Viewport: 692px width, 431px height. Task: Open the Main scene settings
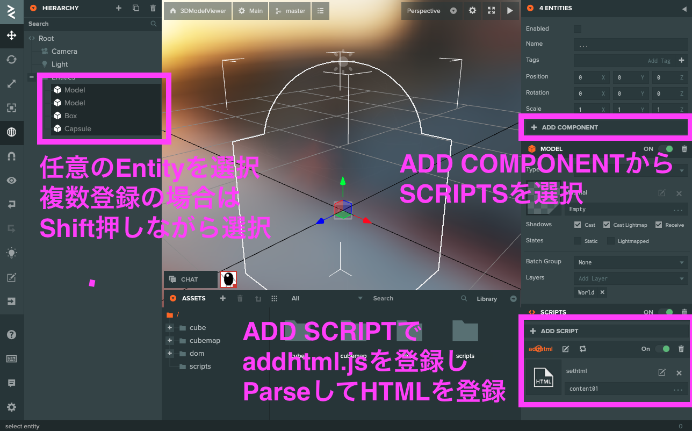(250, 11)
